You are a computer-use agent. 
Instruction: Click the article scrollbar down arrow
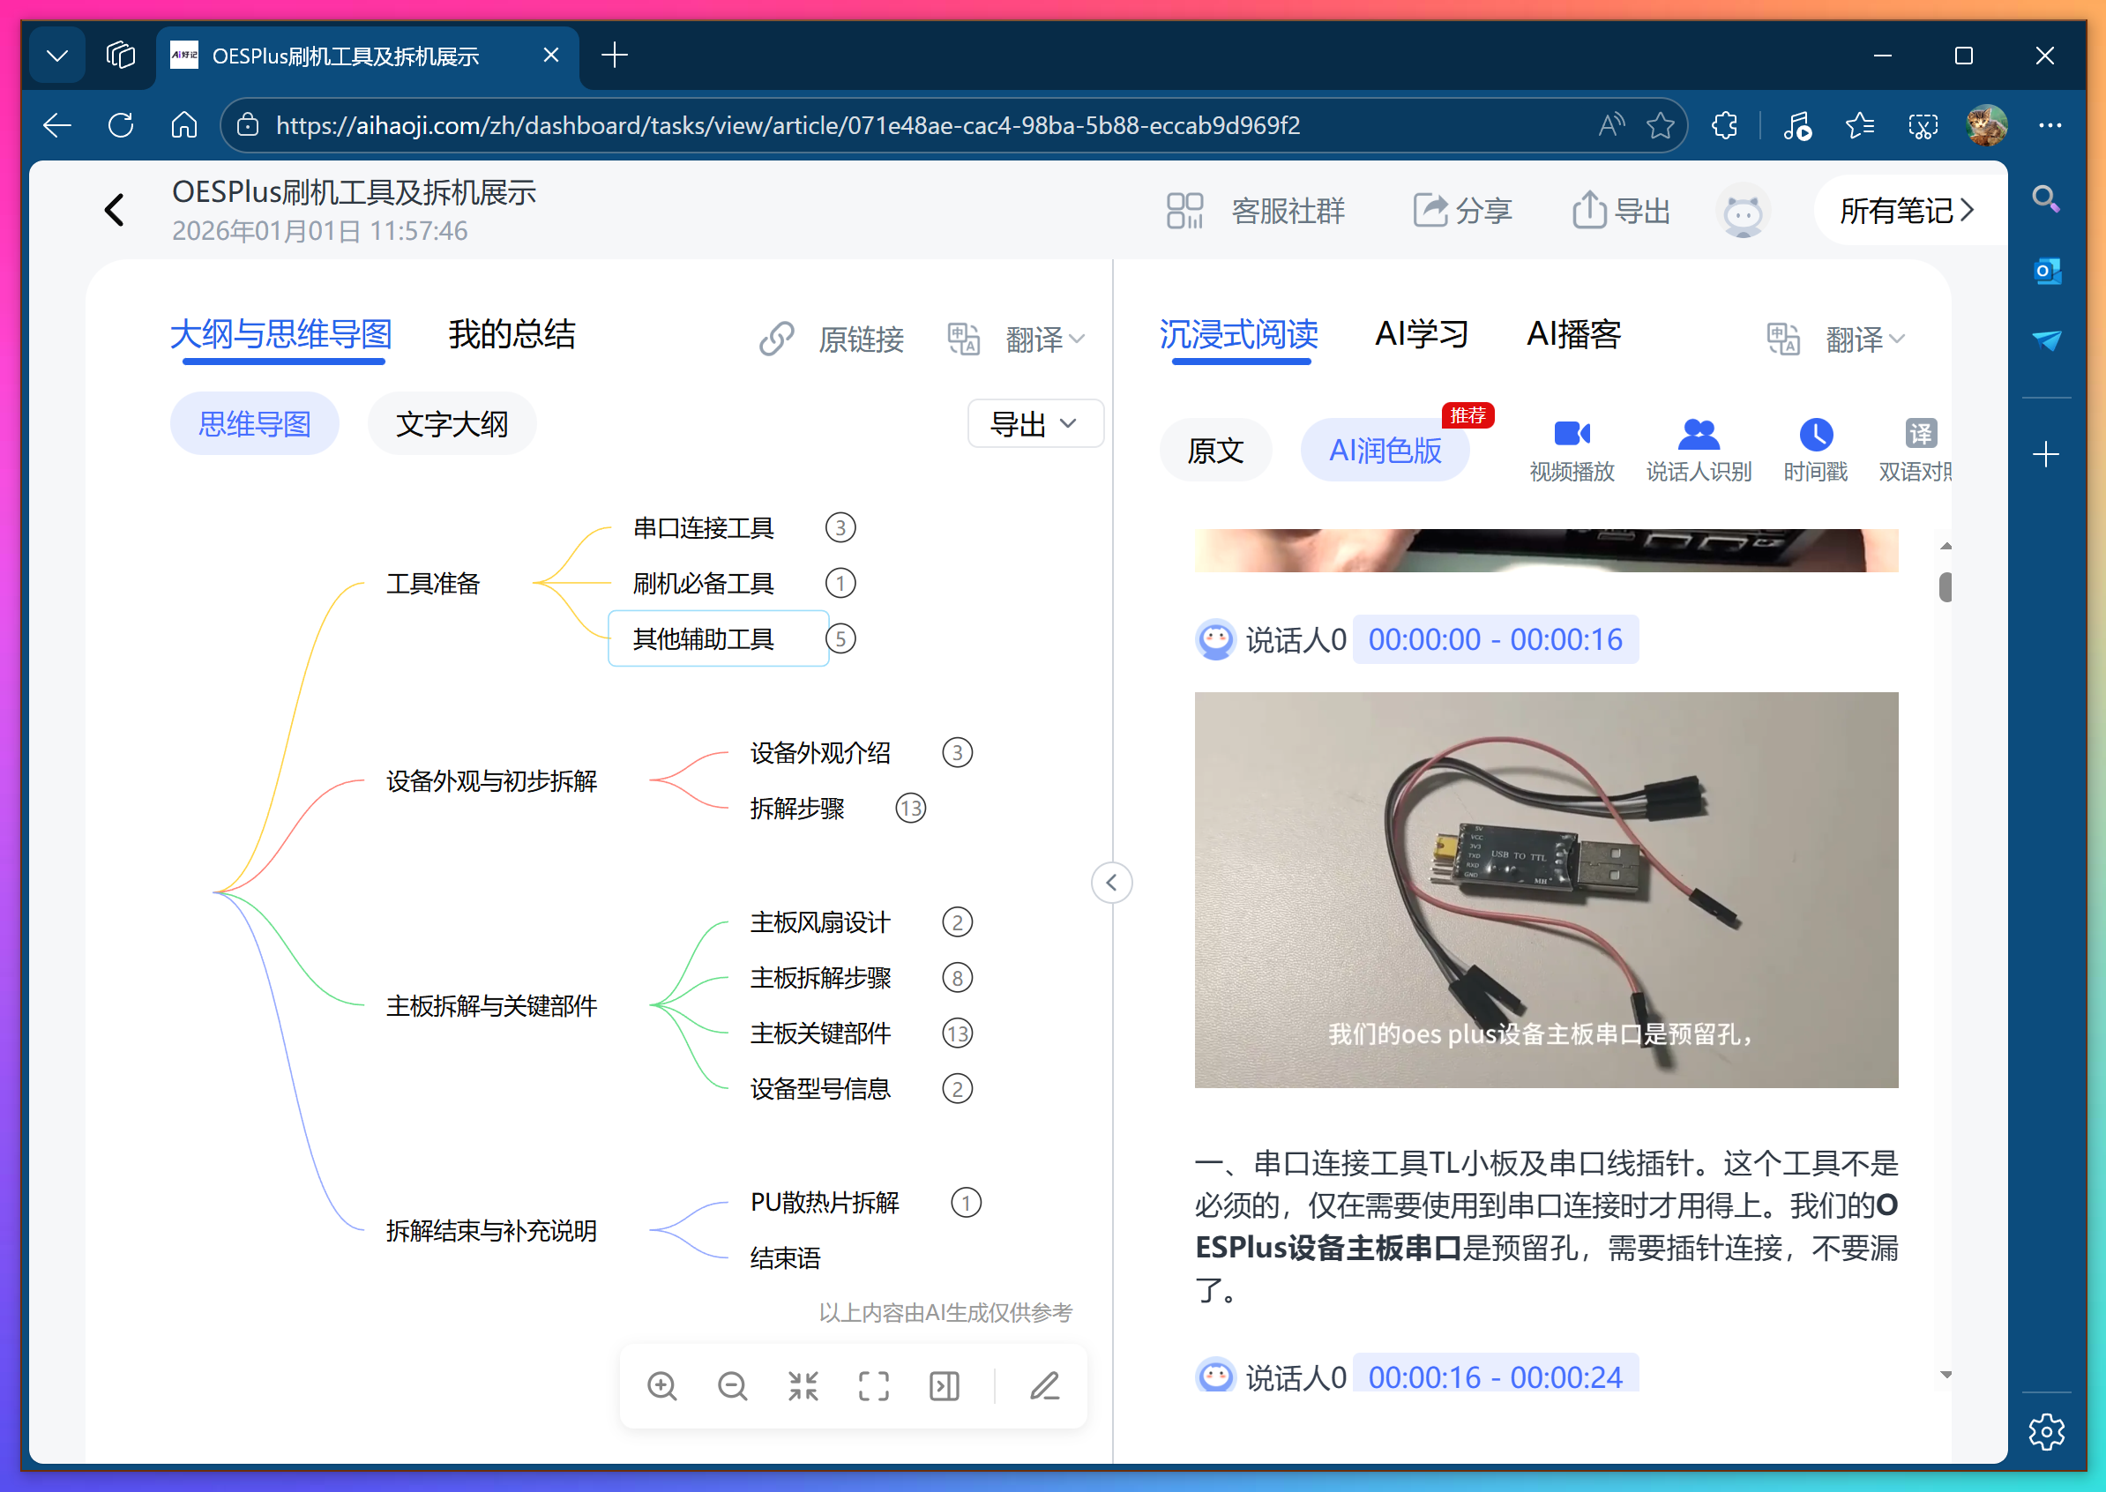coord(1945,1375)
